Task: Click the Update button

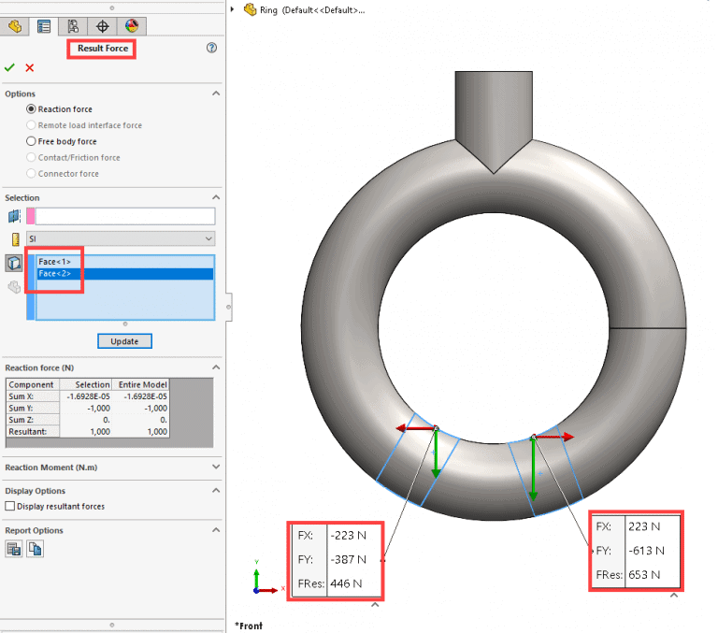Action: [124, 341]
